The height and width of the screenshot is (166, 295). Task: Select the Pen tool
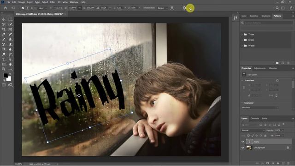point(10,54)
